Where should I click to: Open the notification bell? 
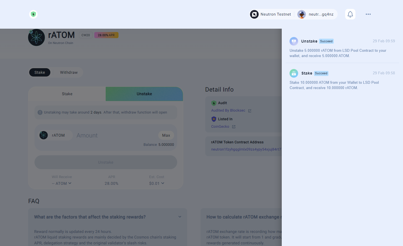(350, 14)
